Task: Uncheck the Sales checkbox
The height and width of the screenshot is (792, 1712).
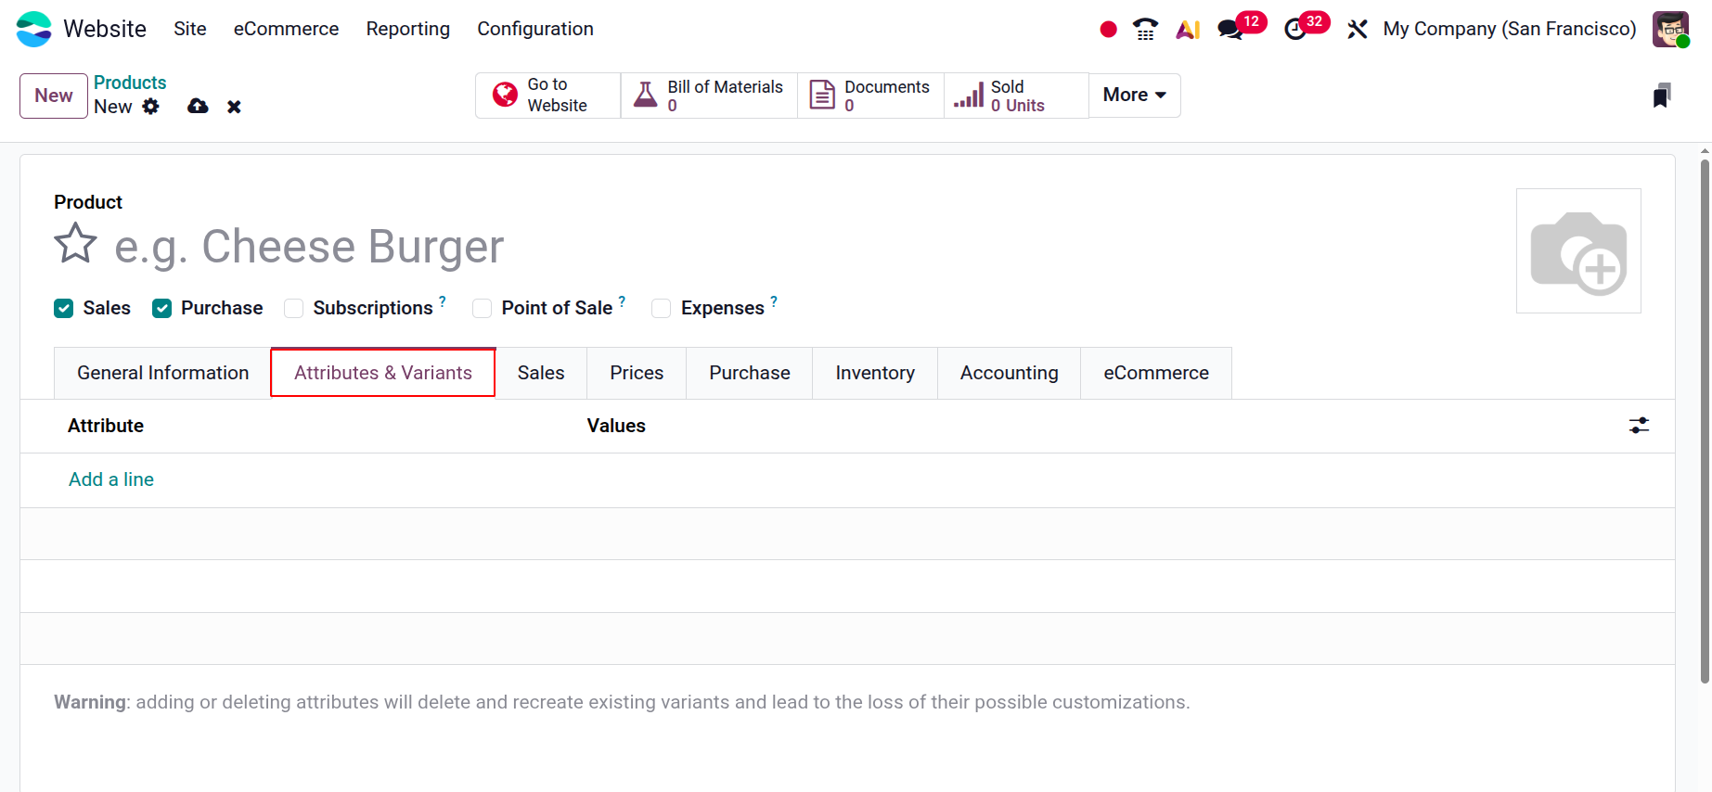Action: click(64, 309)
